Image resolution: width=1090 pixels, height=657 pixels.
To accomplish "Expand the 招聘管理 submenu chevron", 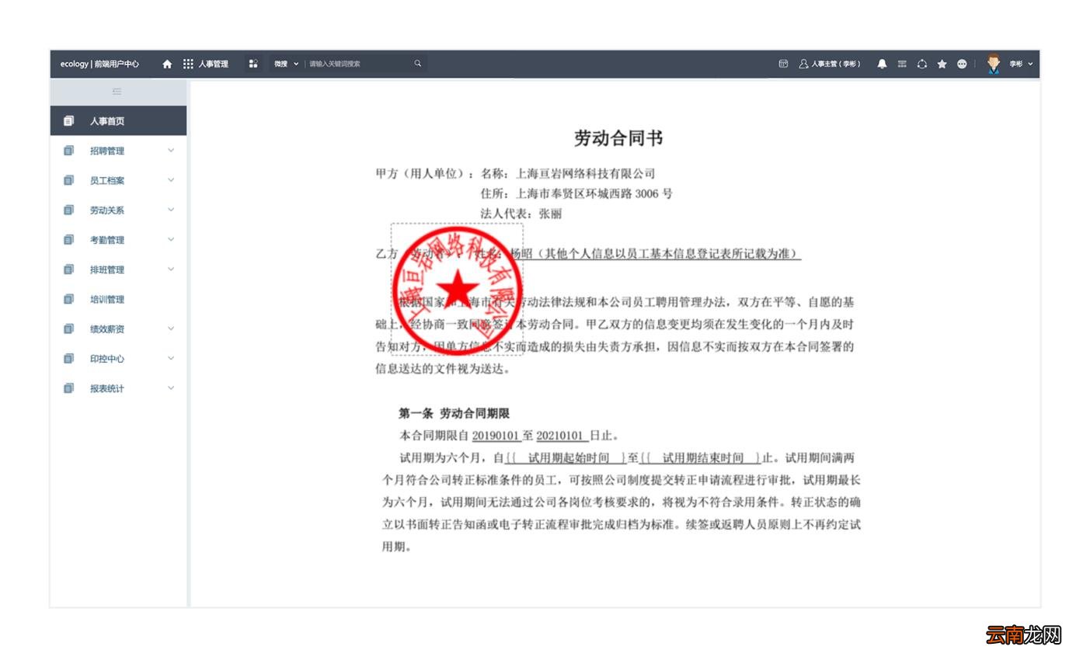I will (x=171, y=151).
